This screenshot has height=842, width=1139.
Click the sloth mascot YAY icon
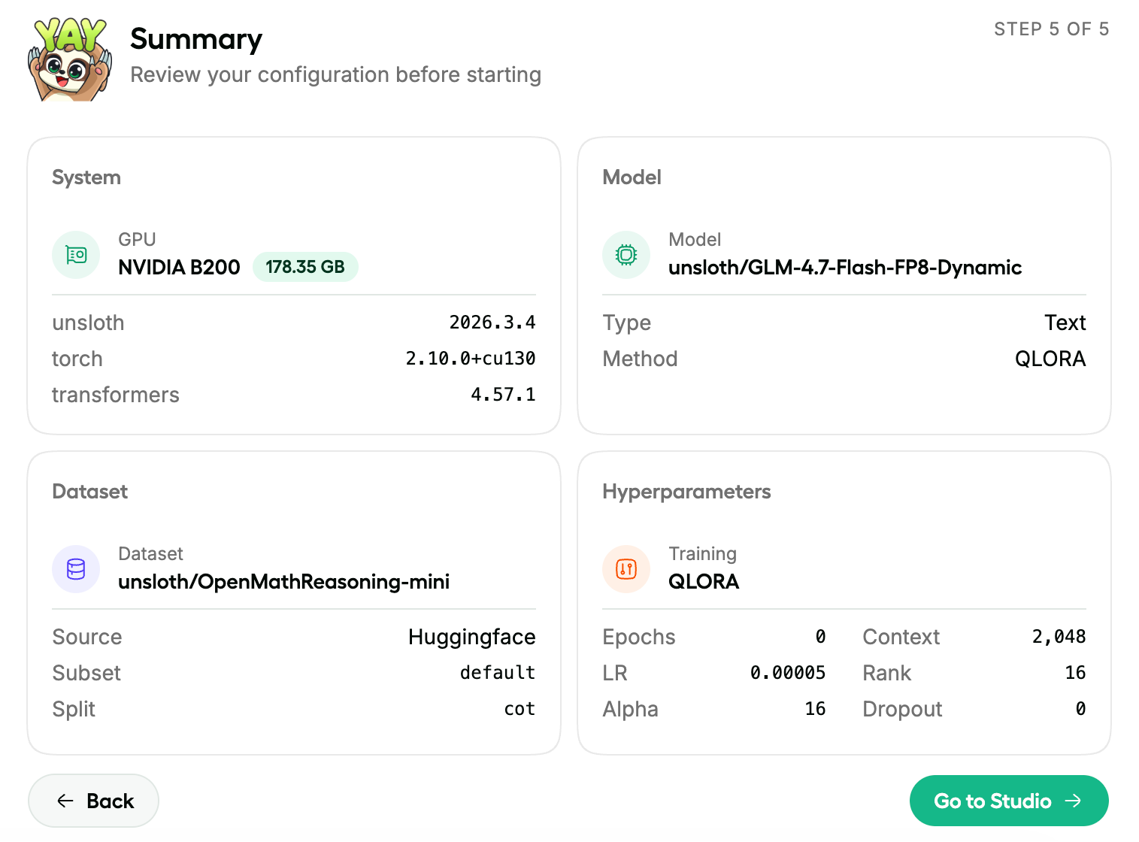70,59
